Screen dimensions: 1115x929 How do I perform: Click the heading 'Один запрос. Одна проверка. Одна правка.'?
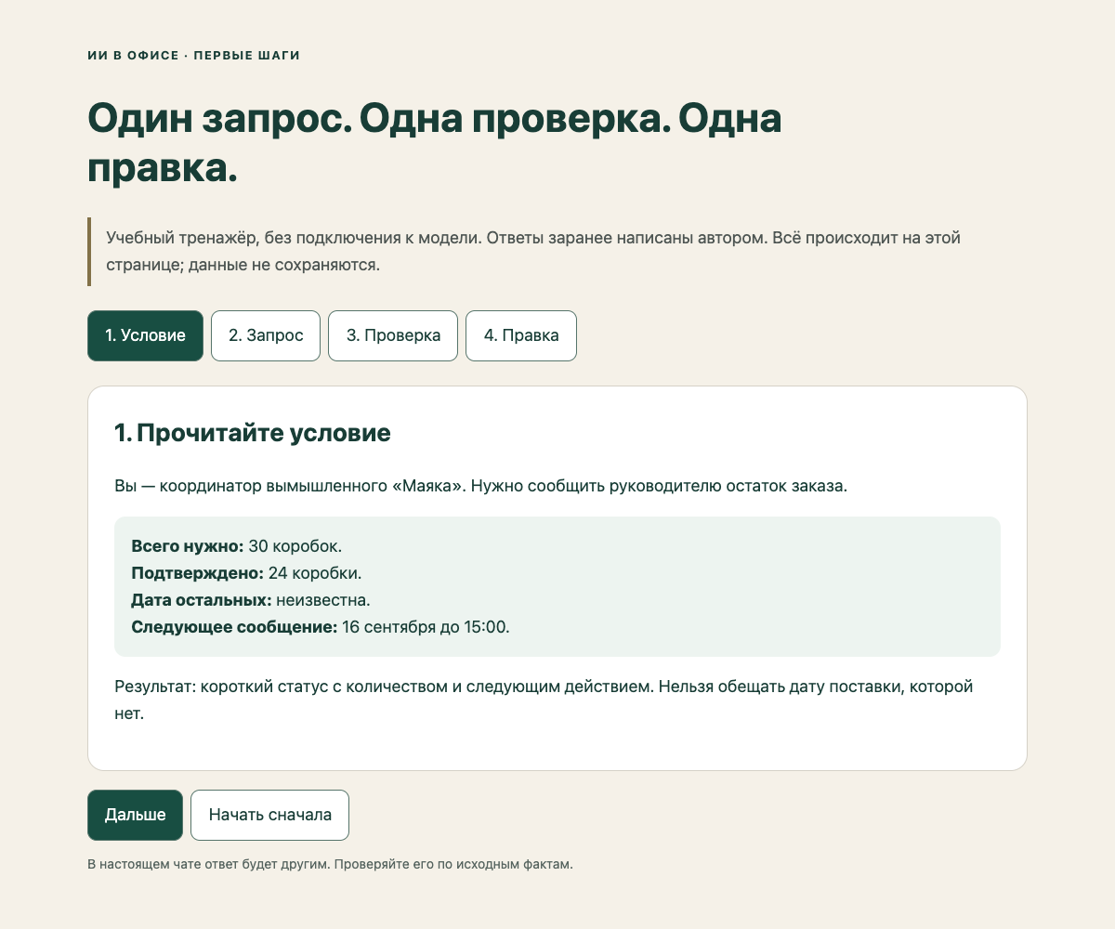435,143
